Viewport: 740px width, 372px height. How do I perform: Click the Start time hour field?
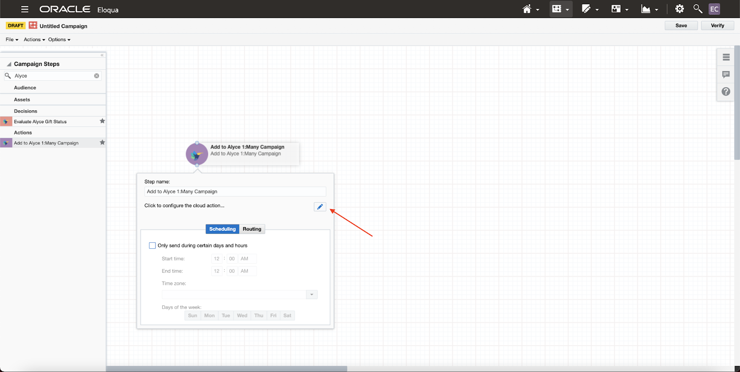[x=217, y=259]
